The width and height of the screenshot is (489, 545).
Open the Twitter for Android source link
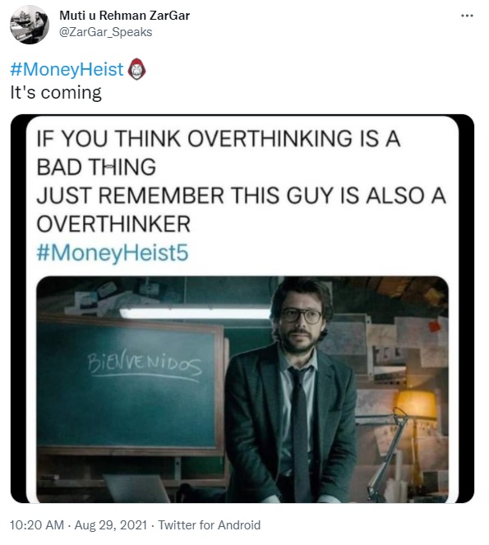tap(210, 524)
